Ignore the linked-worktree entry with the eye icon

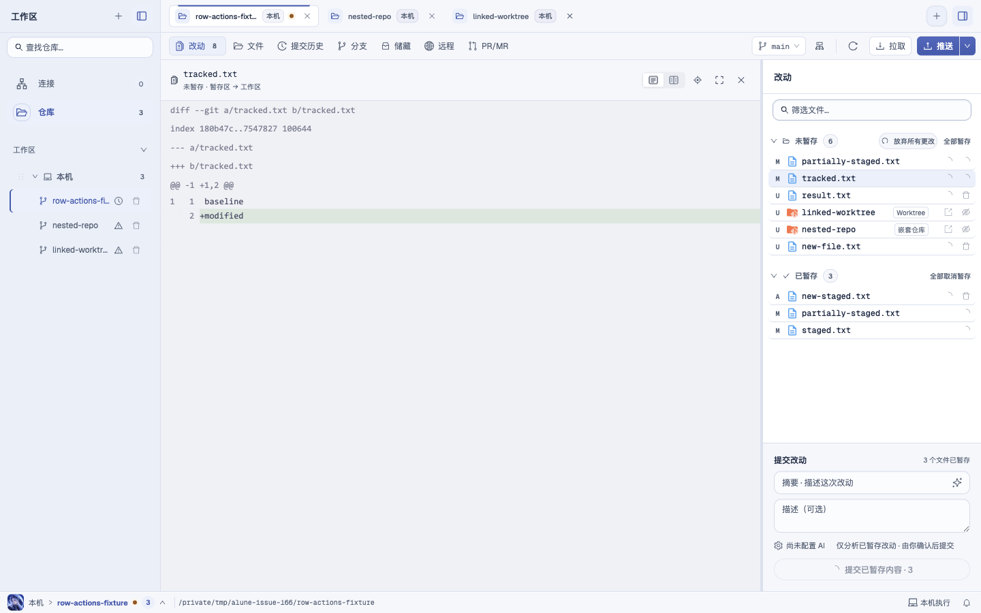point(966,213)
